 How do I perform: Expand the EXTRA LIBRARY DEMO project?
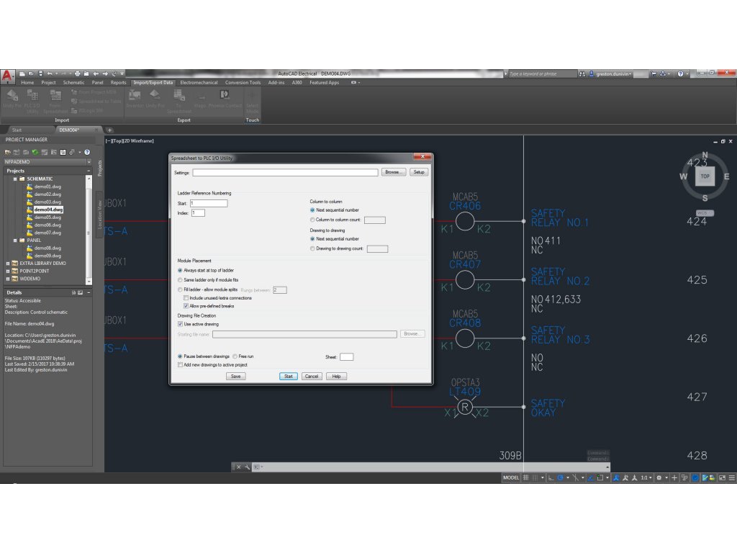(x=7, y=264)
